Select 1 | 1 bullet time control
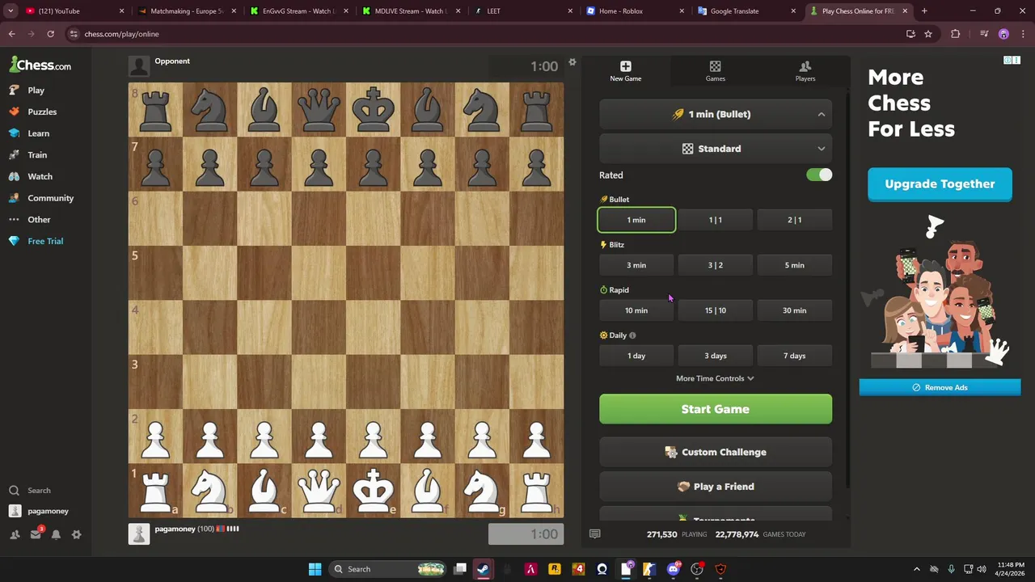Viewport: 1035px width, 582px height. (x=716, y=220)
